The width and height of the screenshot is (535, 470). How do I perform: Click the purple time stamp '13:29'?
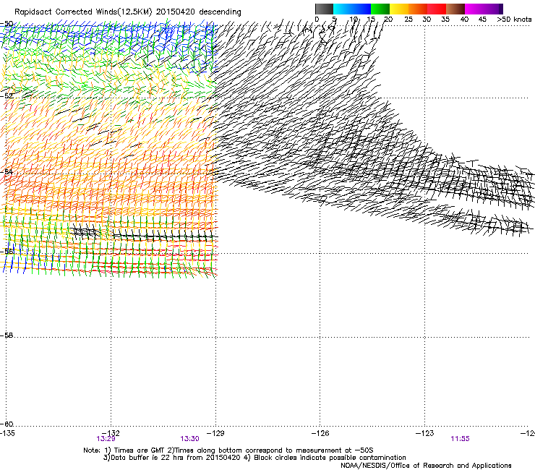pyautogui.click(x=106, y=439)
